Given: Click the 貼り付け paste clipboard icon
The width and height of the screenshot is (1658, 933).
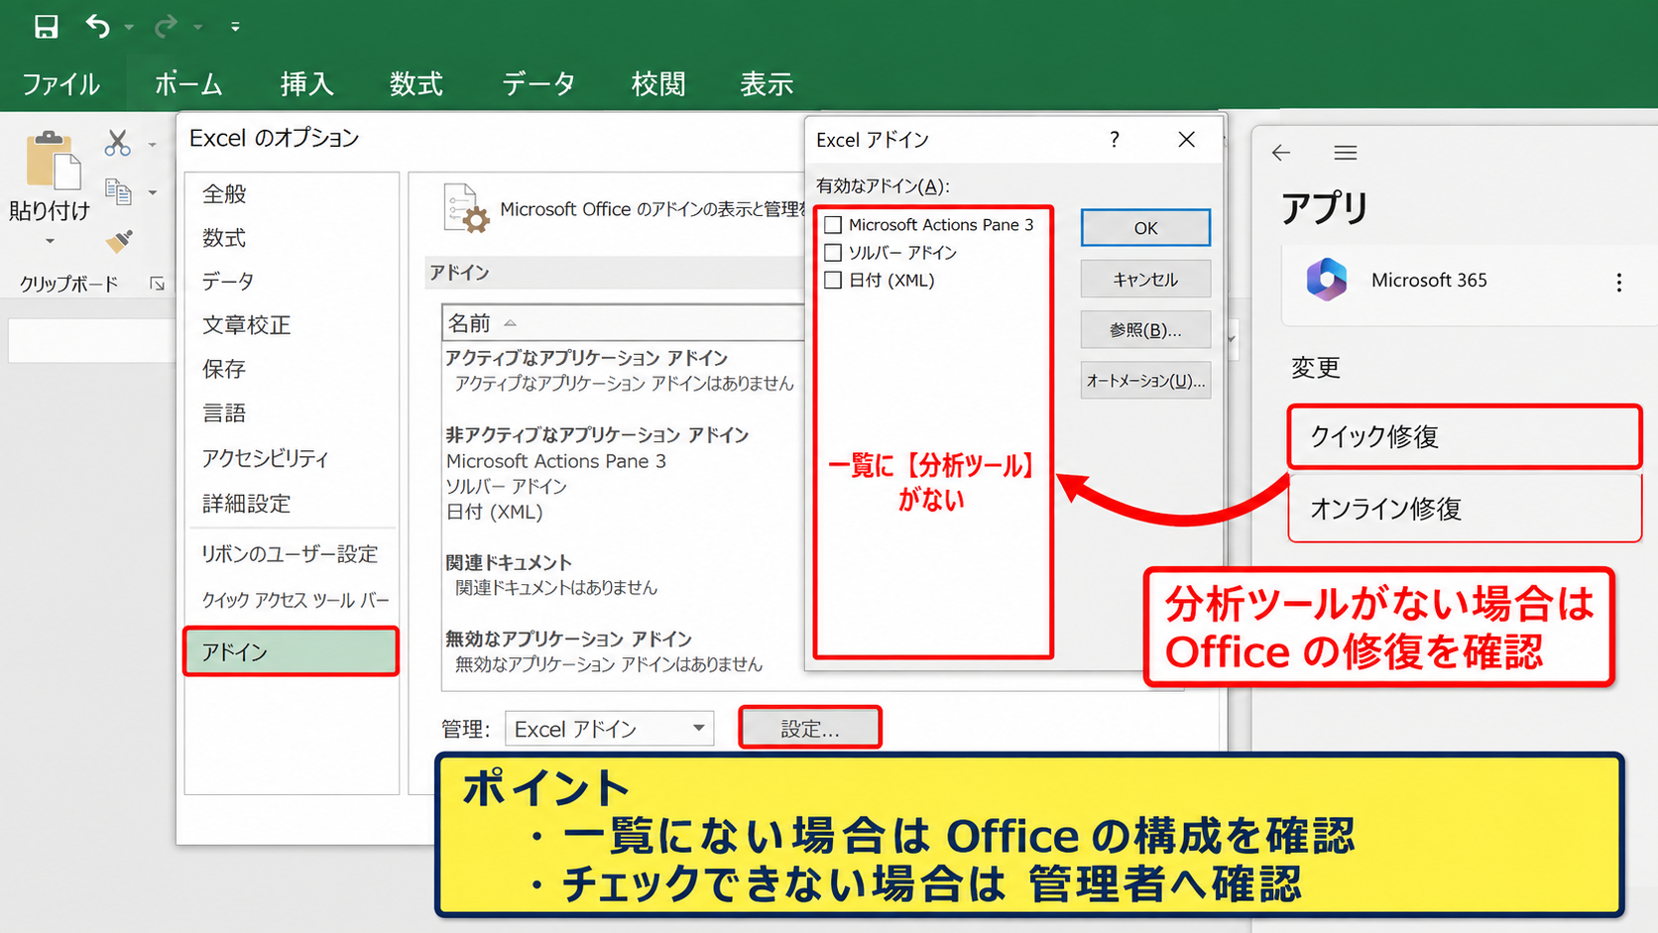Looking at the screenshot, I should tap(52, 161).
